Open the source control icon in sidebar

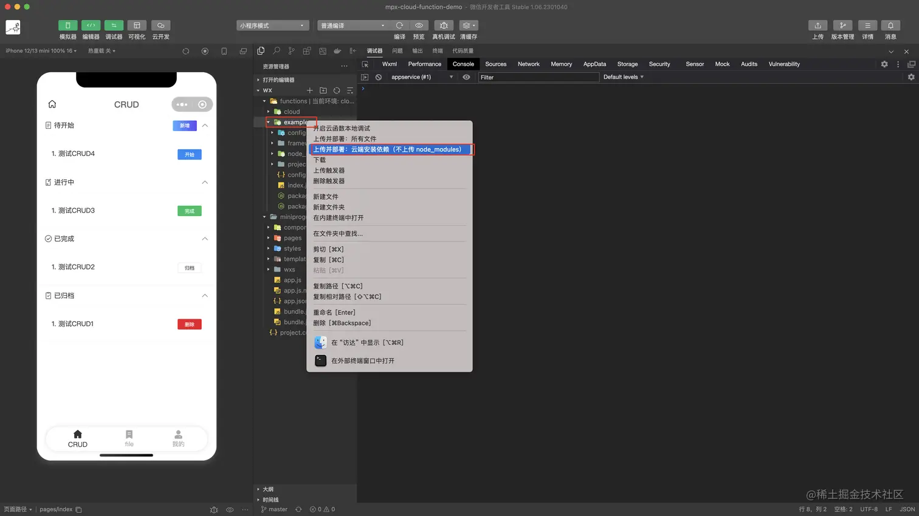click(292, 51)
